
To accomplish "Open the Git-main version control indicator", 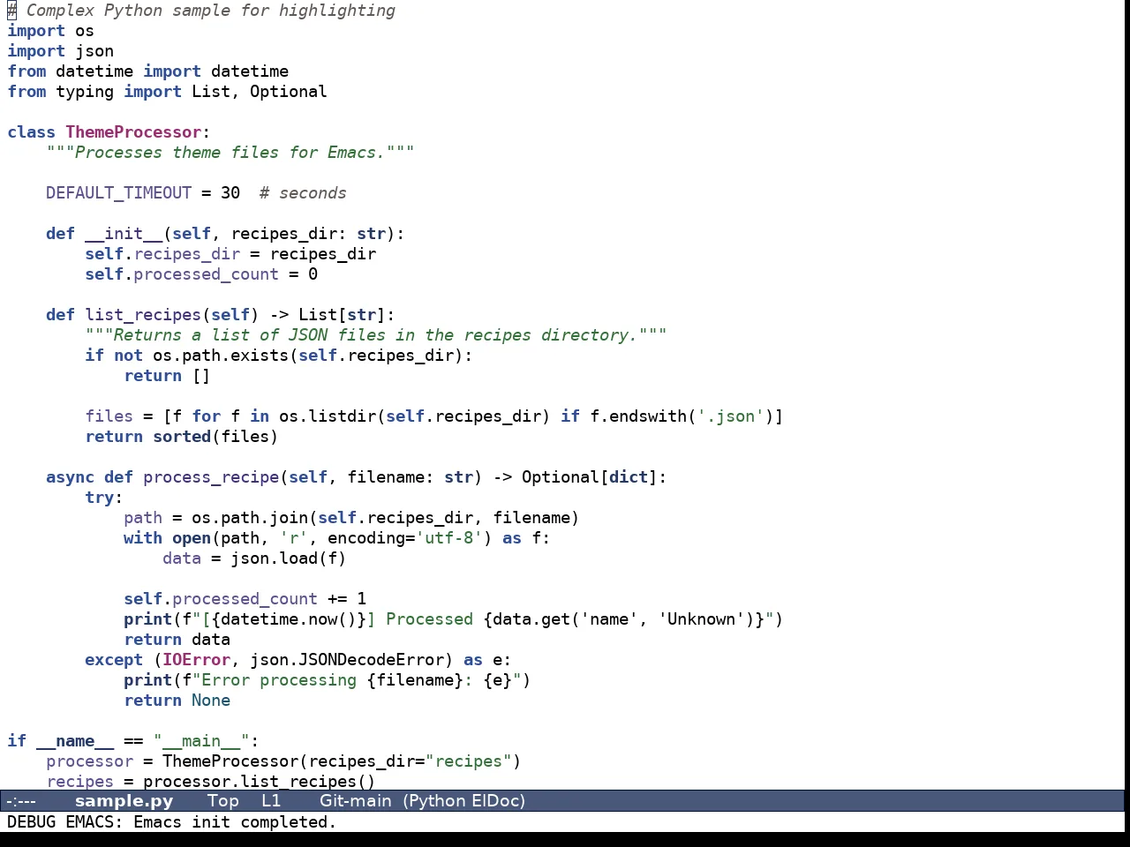I will tap(355, 801).
